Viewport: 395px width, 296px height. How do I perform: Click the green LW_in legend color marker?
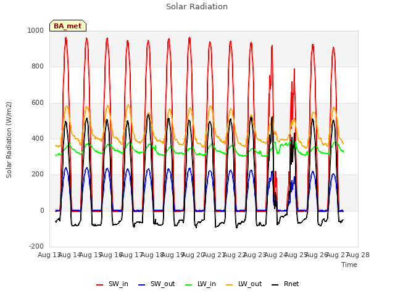[189, 285]
